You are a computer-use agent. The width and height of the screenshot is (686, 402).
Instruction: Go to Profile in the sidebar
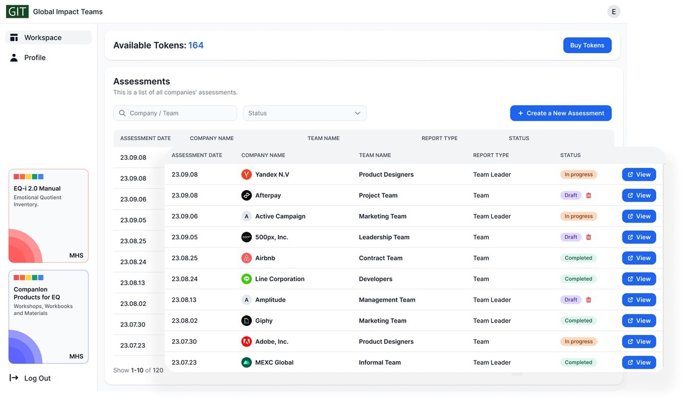point(35,58)
